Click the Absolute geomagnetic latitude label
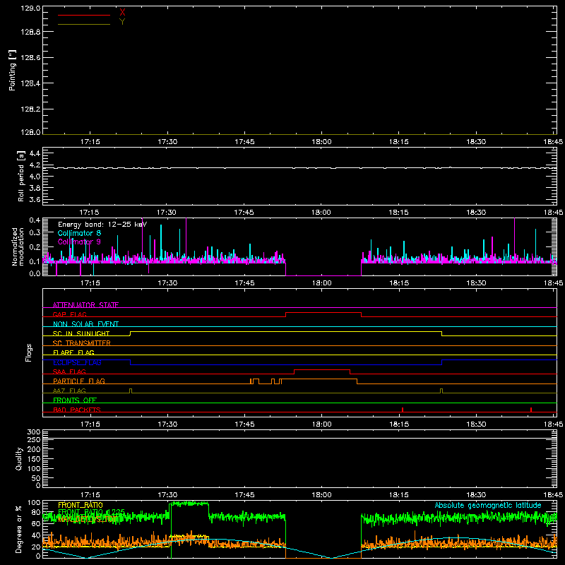Screen dimensions: 565x565 tap(488, 505)
